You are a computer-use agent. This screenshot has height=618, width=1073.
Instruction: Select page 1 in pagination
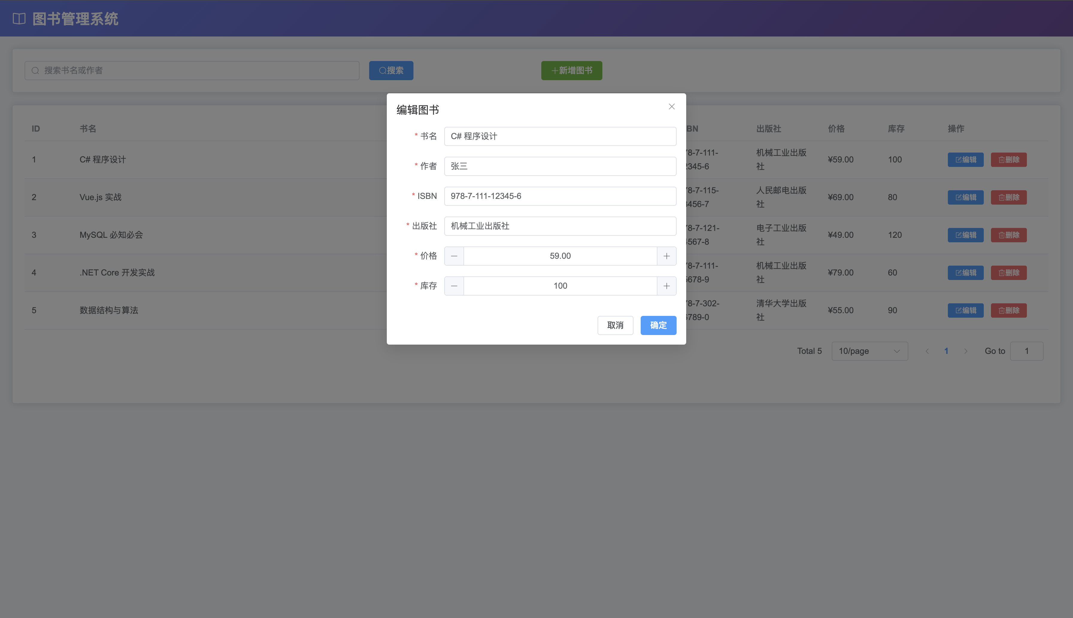tap(946, 351)
